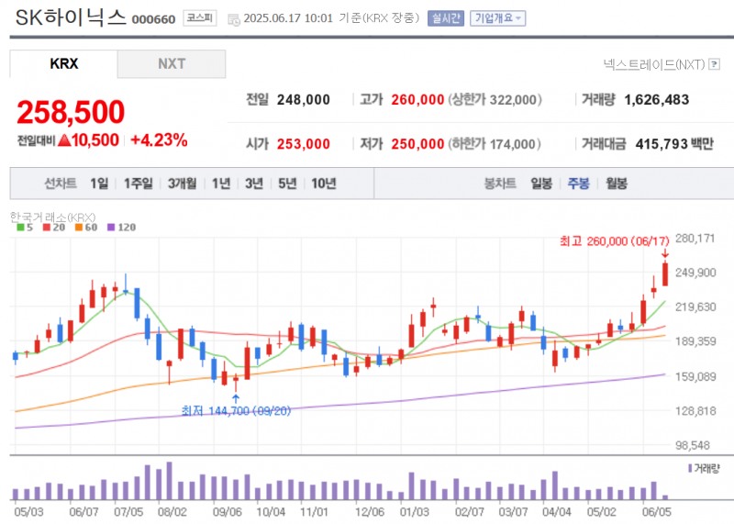Switch to the KRX tab
The height and width of the screenshot is (524, 734).
(x=64, y=64)
